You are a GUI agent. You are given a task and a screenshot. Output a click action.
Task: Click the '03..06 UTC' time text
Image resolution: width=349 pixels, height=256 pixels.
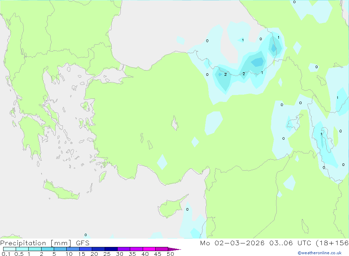(290, 243)
